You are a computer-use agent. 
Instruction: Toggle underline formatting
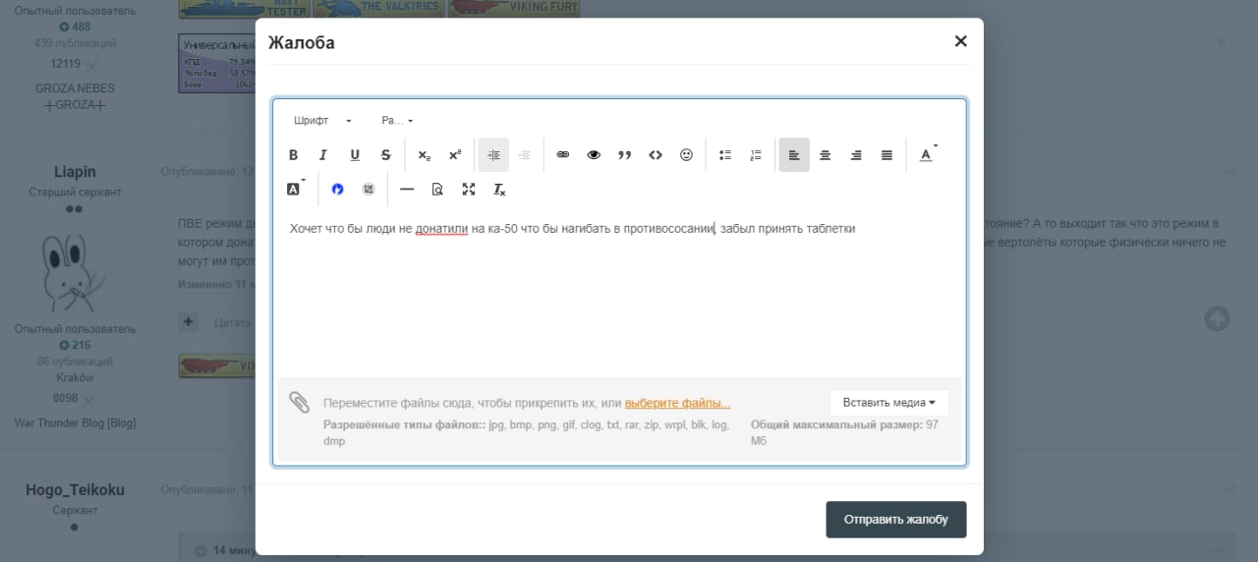[x=355, y=155]
